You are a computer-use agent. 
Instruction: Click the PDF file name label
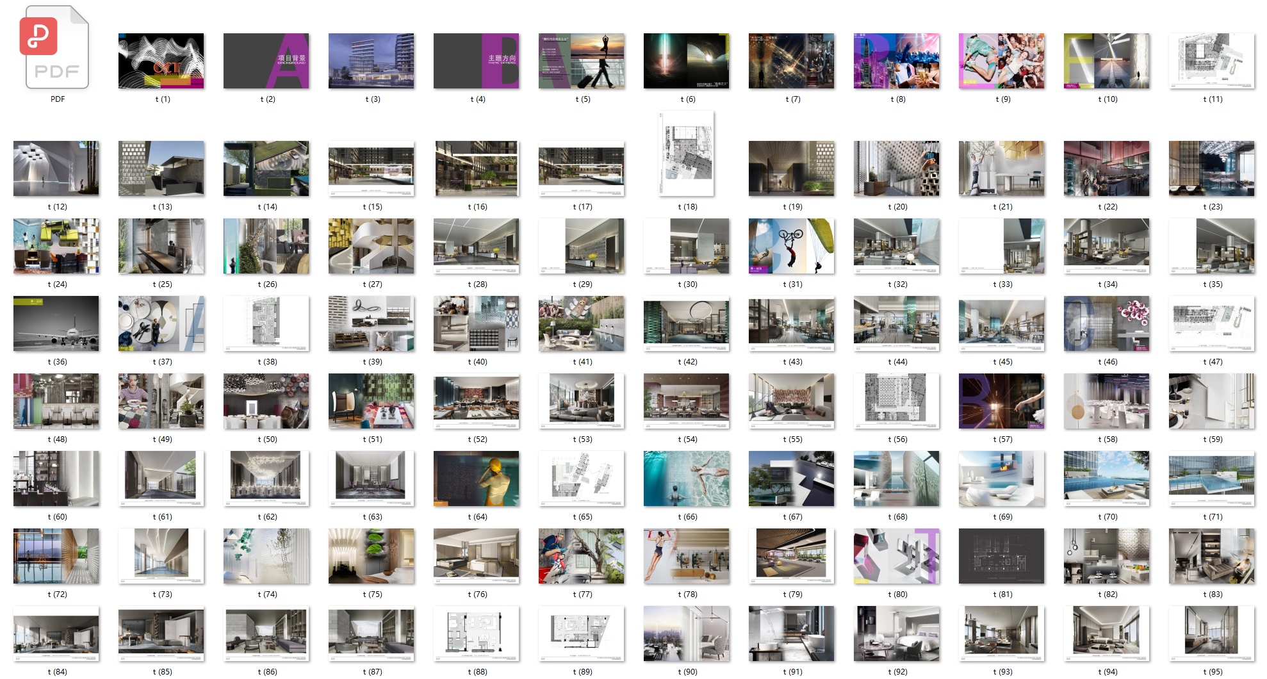click(x=58, y=99)
